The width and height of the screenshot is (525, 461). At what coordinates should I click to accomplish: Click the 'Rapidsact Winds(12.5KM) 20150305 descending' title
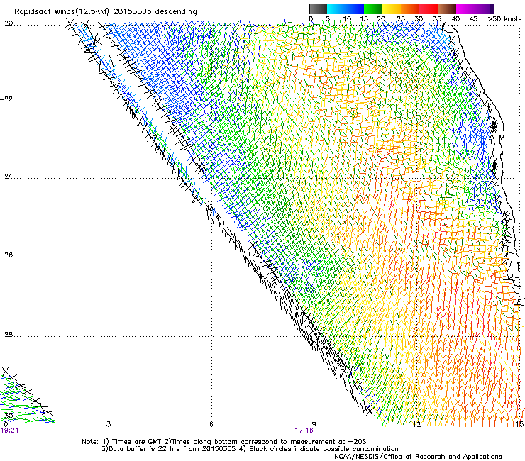tap(106, 11)
